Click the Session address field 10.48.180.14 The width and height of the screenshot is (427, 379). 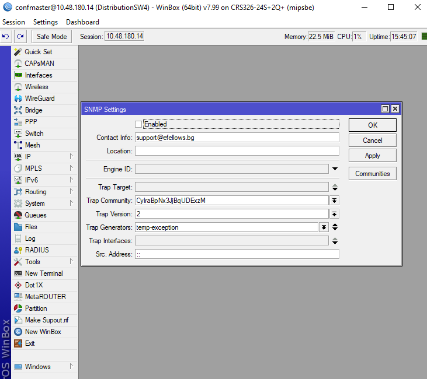pyautogui.click(x=124, y=36)
